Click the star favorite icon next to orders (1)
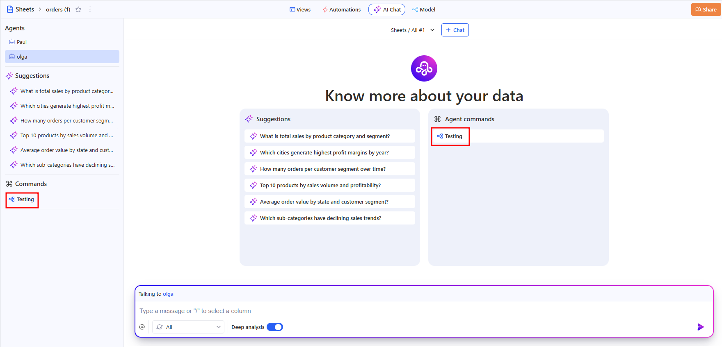Viewport: 722px width, 347px height. pos(78,9)
